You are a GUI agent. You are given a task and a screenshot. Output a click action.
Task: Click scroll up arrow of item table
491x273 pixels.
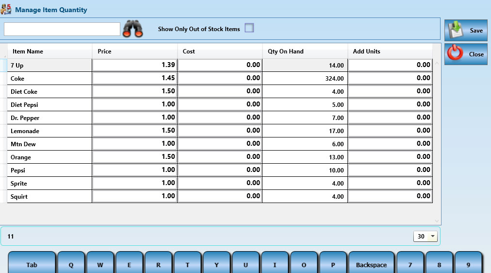[437, 63]
